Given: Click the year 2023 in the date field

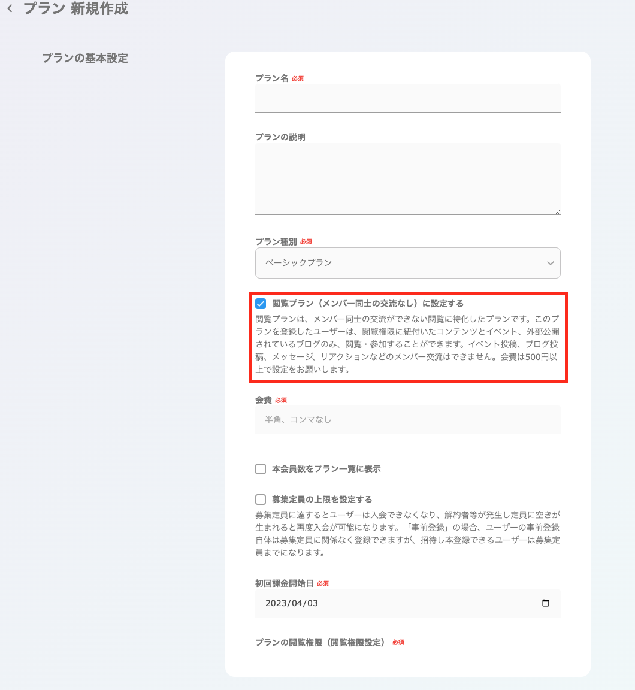Looking at the screenshot, I should (277, 603).
